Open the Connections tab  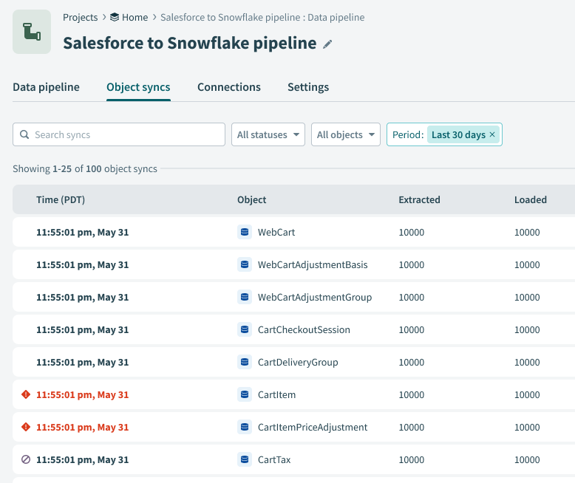(x=228, y=87)
